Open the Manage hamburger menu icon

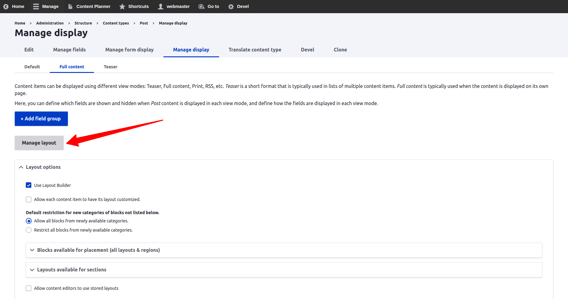(36, 6)
